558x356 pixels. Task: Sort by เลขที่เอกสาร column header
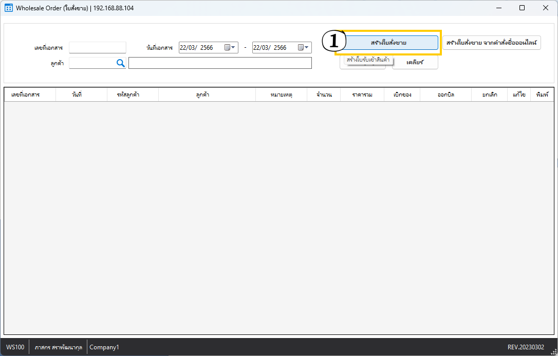tap(26, 95)
